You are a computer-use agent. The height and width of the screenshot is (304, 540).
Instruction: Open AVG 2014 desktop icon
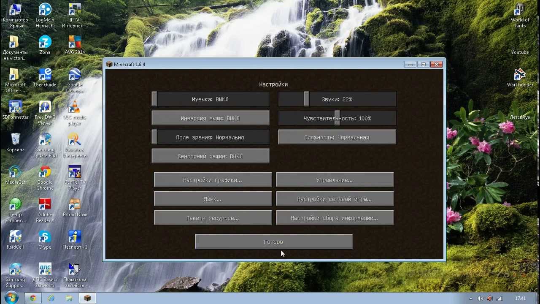point(75,45)
